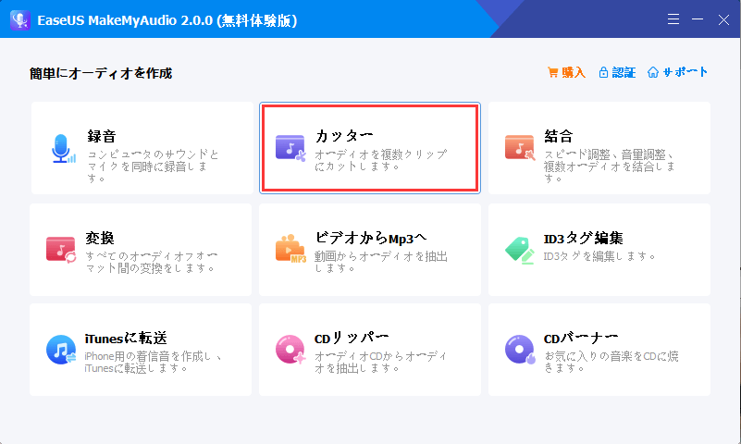Click the ビデオからMp3へ camera icon
The image size is (741, 444).
(290, 249)
